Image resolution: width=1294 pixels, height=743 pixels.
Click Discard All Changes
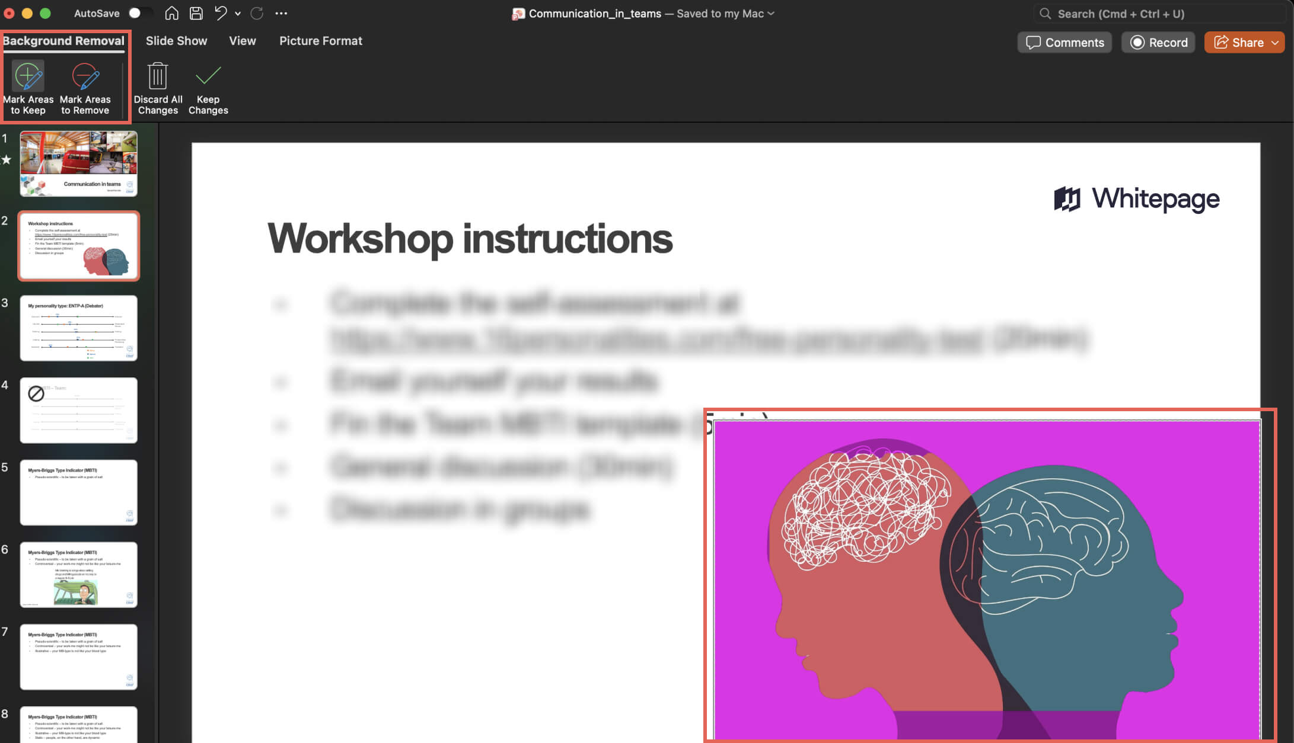tap(157, 88)
